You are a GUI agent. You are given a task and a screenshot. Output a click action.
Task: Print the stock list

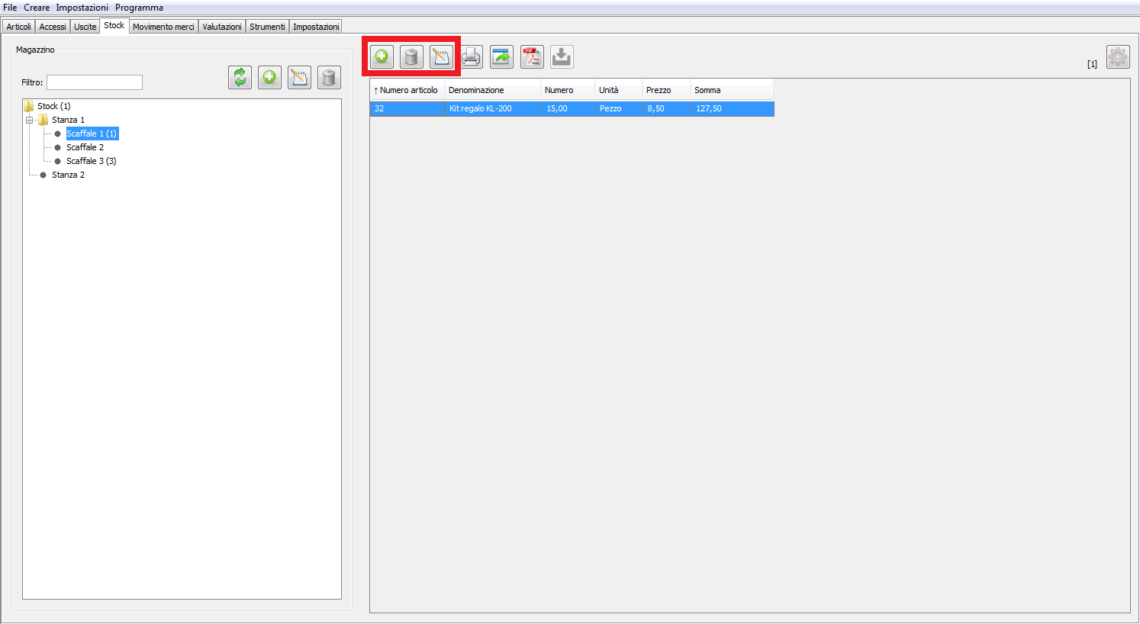tap(472, 56)
